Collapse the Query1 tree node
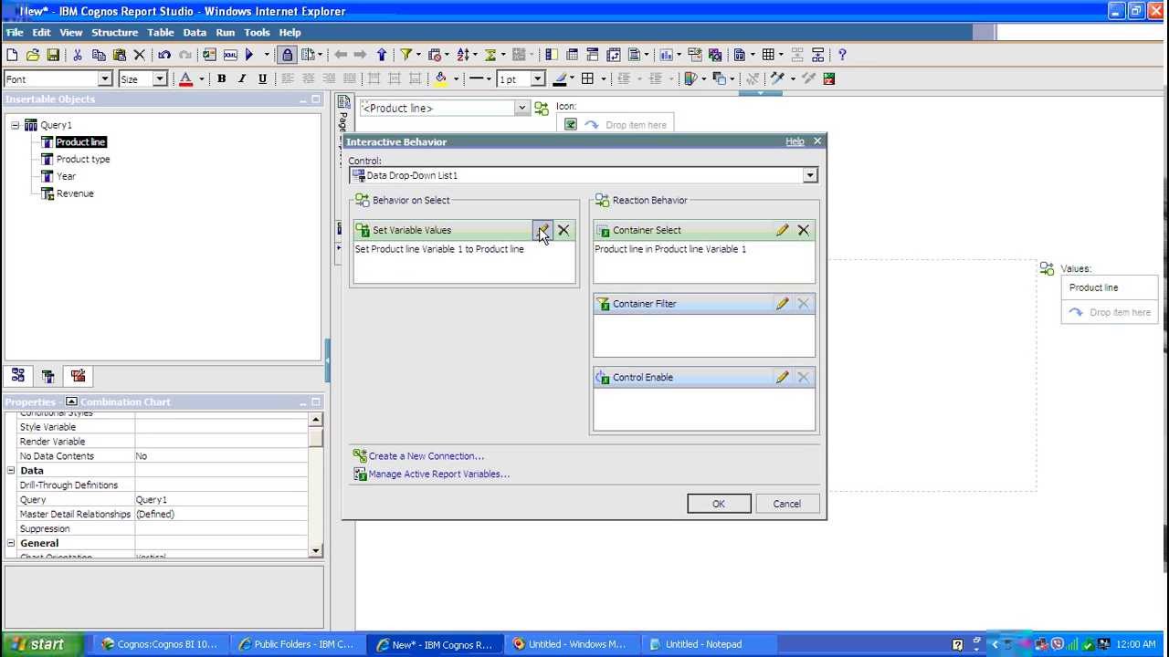Screen dimensions: 1169x657 pos(16,125)
